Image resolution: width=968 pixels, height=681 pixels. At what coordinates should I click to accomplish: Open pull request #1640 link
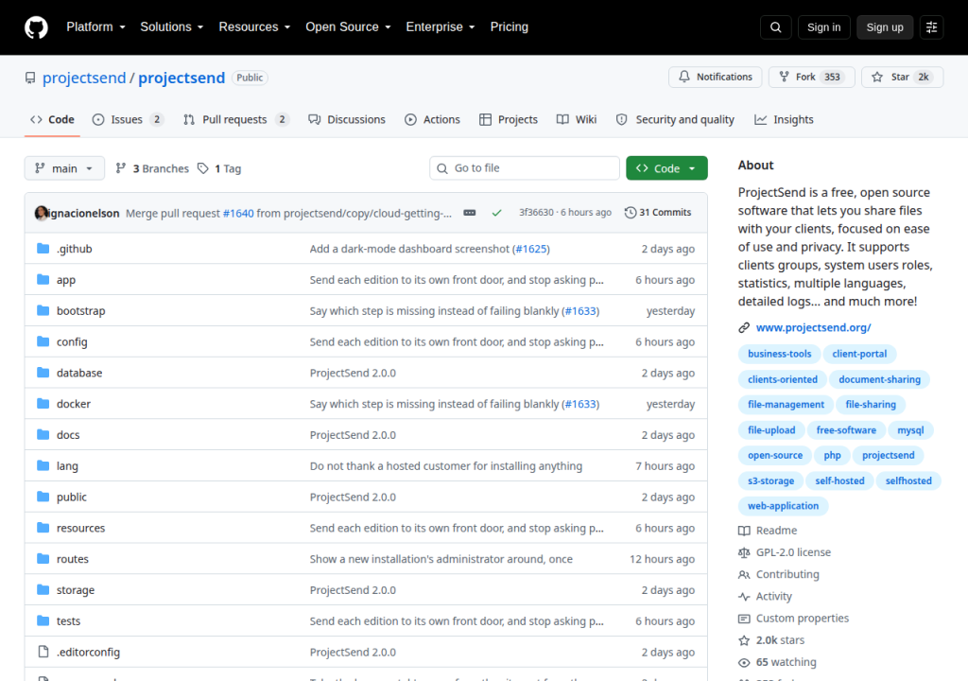pyautogui.click(x=238, y=213)
